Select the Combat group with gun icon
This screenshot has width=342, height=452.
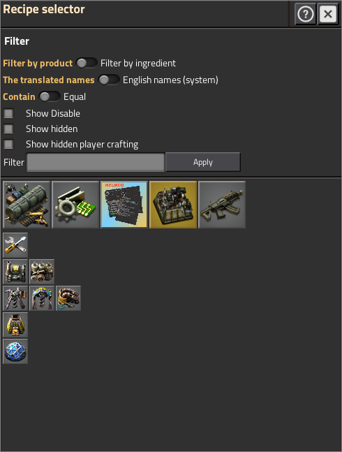click(x=222, y=205)
